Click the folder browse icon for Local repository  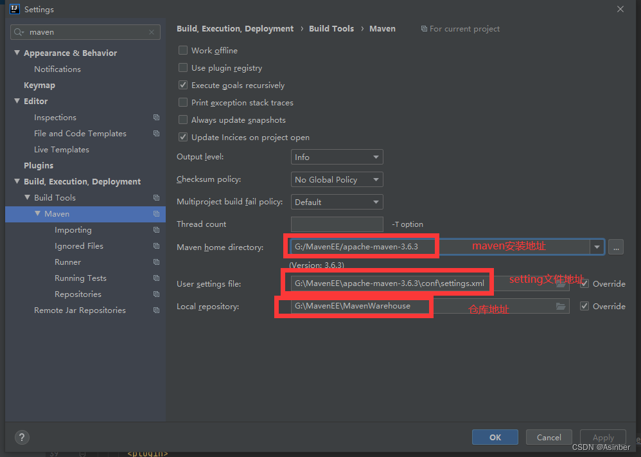click(561, 306)
